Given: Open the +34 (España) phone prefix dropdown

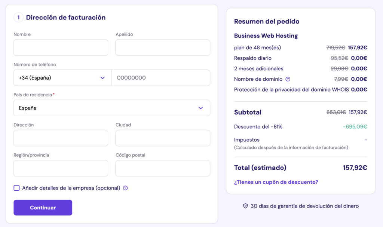Looking at the screenshot, I should tap(60, 77).
